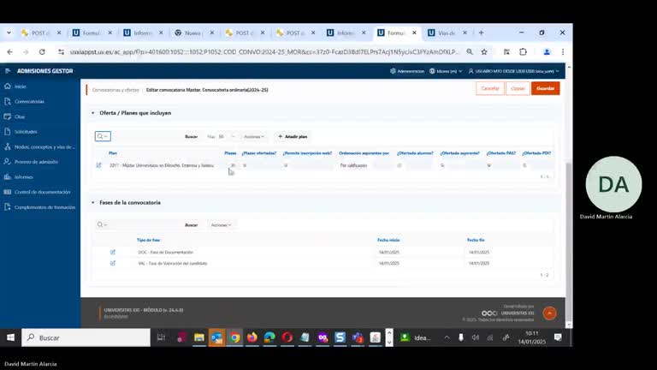This screenshot has width=657, height=370.
Task: Click the Convocatorias y ofertas breadcrumb
Action: (x=115, y=90)
